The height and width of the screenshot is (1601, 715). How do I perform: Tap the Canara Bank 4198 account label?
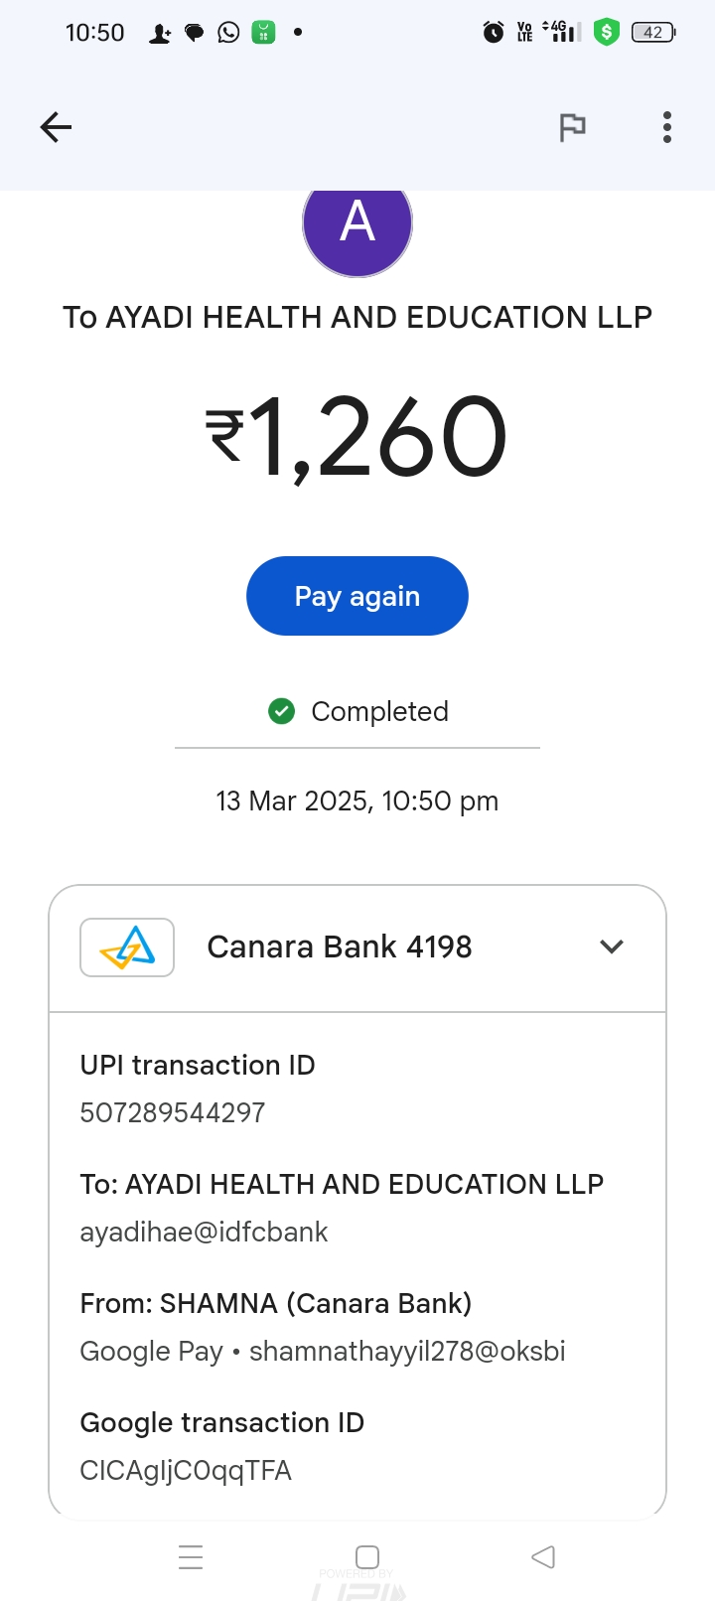(x=340, y=947)
